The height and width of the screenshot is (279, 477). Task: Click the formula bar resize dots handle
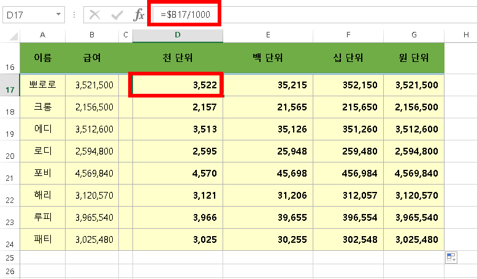[x=74, y=15]
